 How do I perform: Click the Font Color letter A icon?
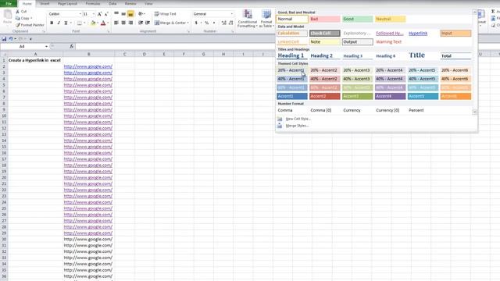click(x=103, y=23)
